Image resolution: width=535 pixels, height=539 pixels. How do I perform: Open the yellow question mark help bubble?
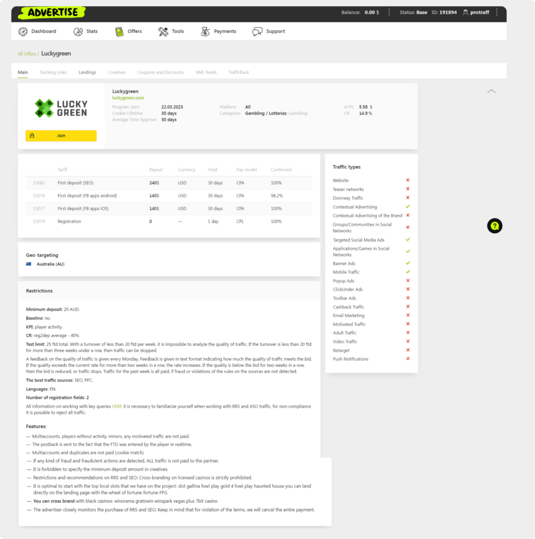[494, 226]
